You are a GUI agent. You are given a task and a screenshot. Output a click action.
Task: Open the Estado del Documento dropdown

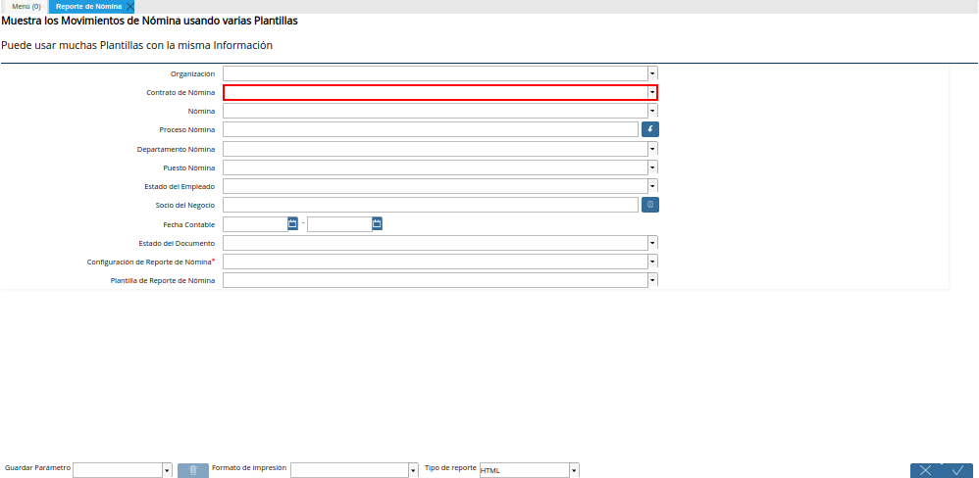pos(652,243)
